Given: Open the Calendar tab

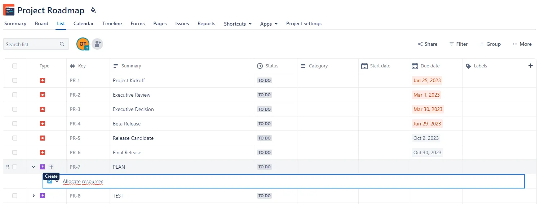Looking at the screenshot, I should pyautogui.click(x=84, y=23).
